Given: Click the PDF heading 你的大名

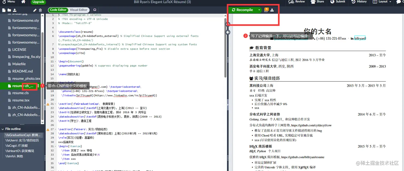Looking at the screenshot, I should coord(317,31).
